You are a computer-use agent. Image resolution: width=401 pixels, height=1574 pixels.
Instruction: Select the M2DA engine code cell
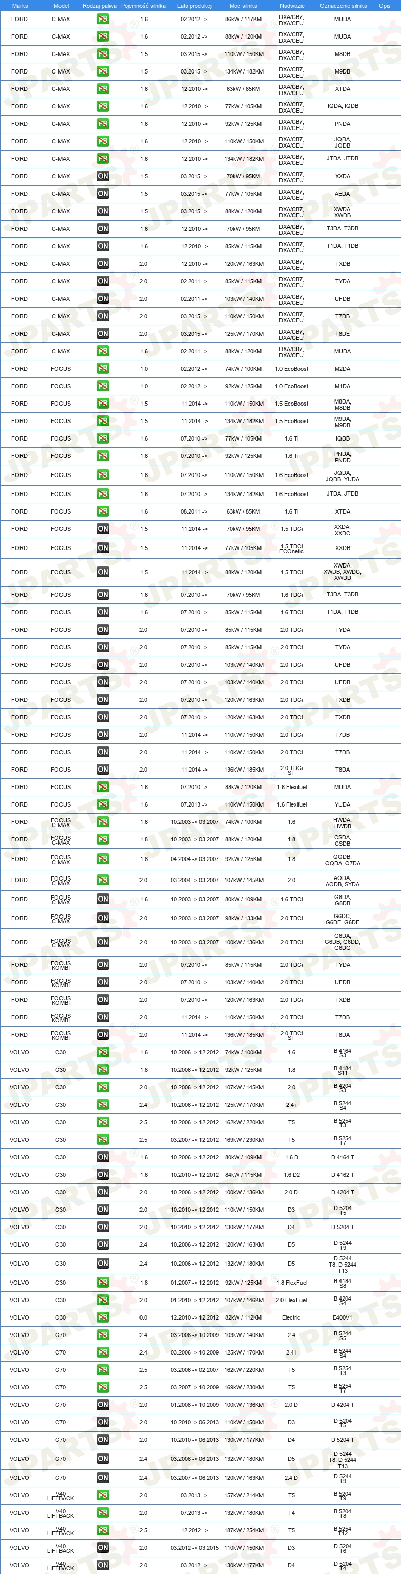click(343, 369)
